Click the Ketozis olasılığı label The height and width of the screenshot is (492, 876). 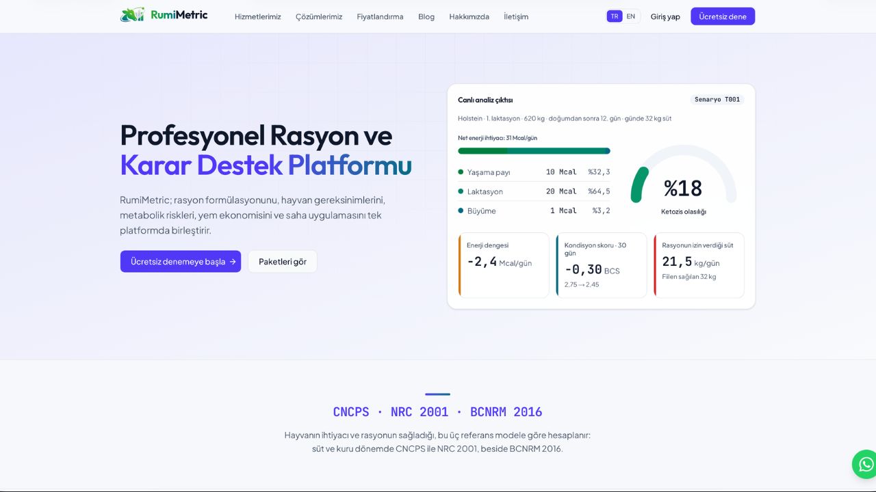tap(684, 211)
